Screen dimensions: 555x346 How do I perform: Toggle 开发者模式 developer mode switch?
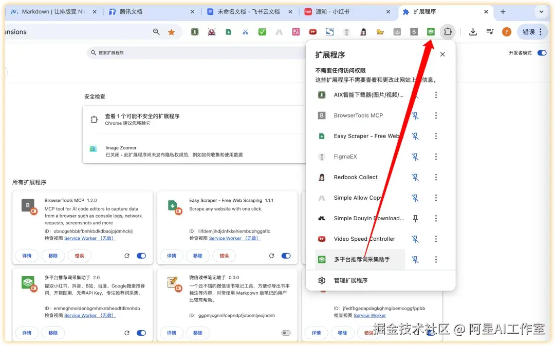(542, 53)
